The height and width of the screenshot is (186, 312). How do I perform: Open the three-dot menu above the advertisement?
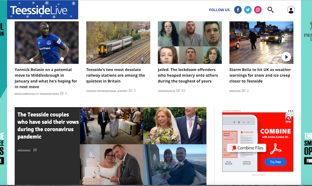[290, 111]
